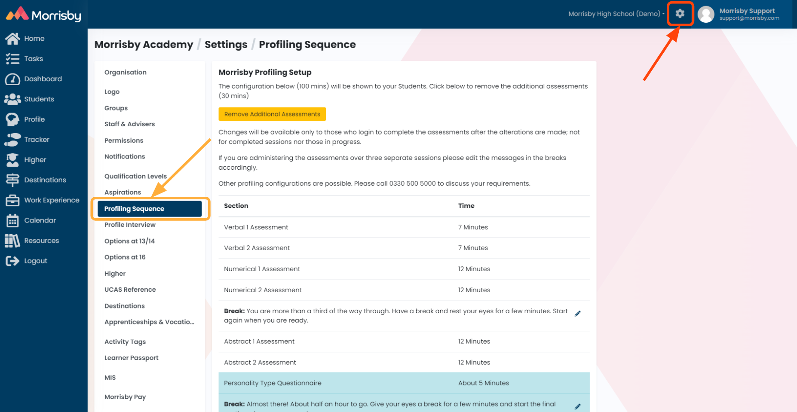Click the Profile head icon
The width and height of the screenshot is (797, 412).
[x=12, y=119]
